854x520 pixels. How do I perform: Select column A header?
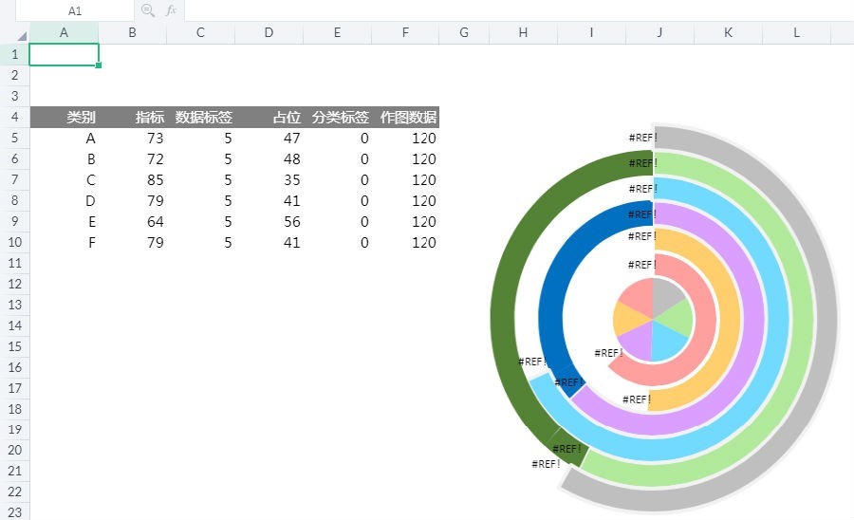(x=65, y=32)
